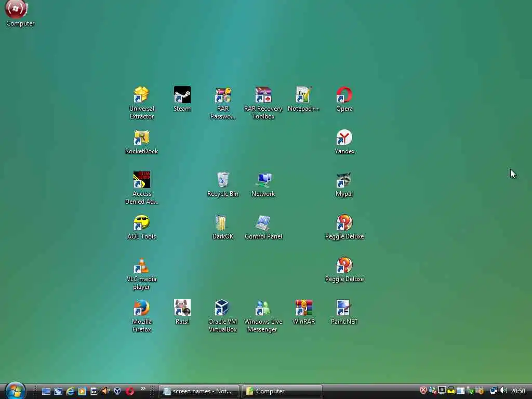The image size is (532, 399).
Task: Select the Yandex browser shortcut
Action: tap(344, 142)
